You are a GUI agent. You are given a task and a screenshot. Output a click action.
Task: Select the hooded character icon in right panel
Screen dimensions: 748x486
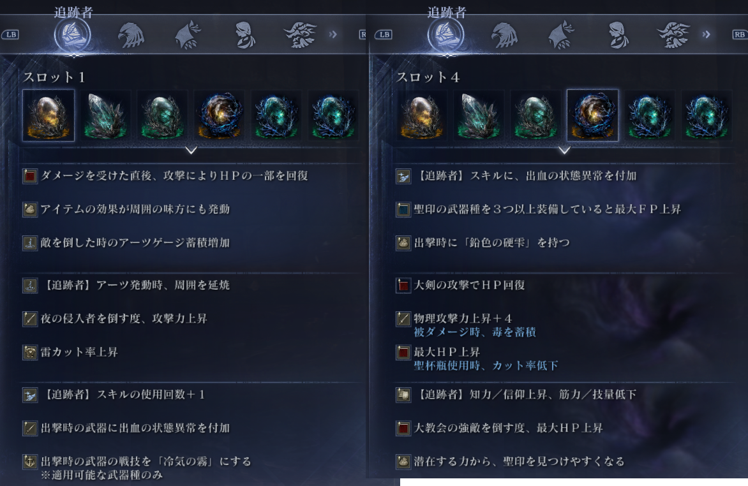coord(618,35)
